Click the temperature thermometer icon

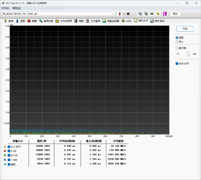tap(120, 14)
